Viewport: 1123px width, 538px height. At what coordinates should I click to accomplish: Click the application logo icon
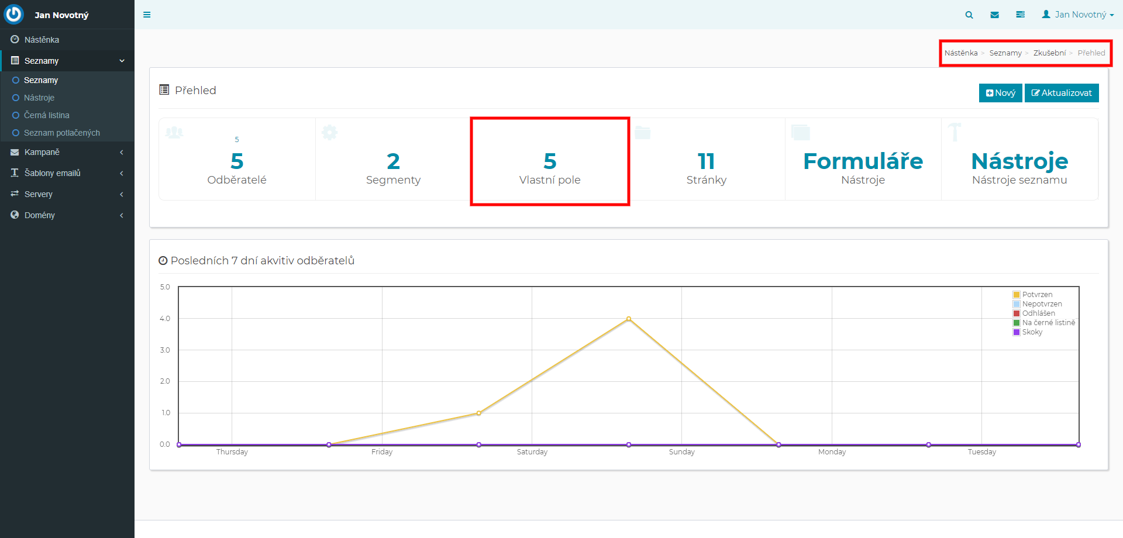[x=13, y=15]
